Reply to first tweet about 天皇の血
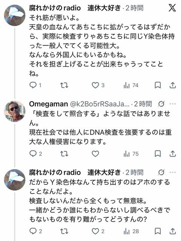Image resolution: width=181 pixels, height=241 pixels. [x=33, y=85]
